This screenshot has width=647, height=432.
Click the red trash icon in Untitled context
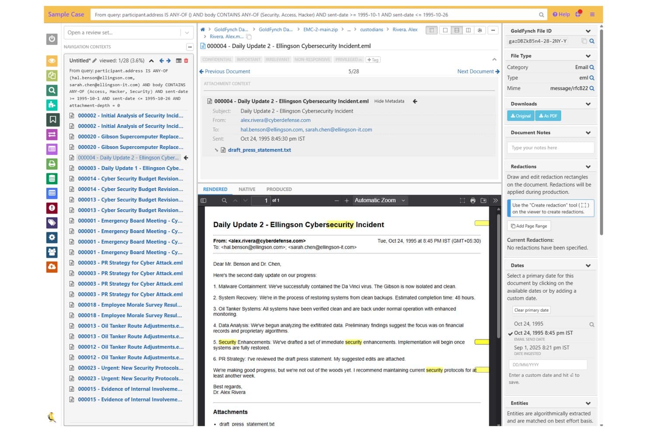click(x=186, y=61)
